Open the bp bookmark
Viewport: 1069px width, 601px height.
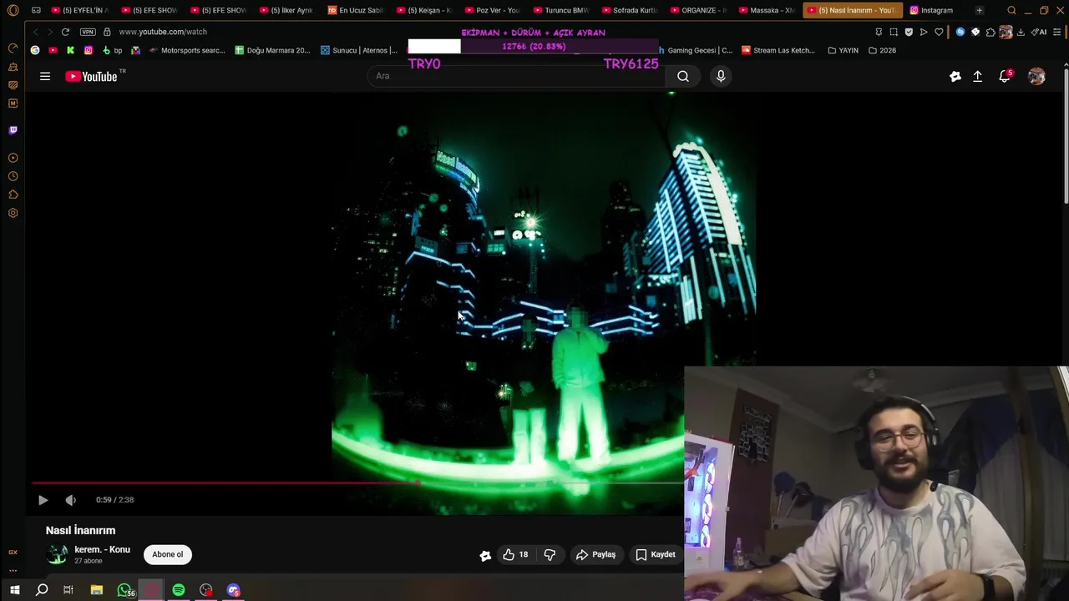pos(112,50)
